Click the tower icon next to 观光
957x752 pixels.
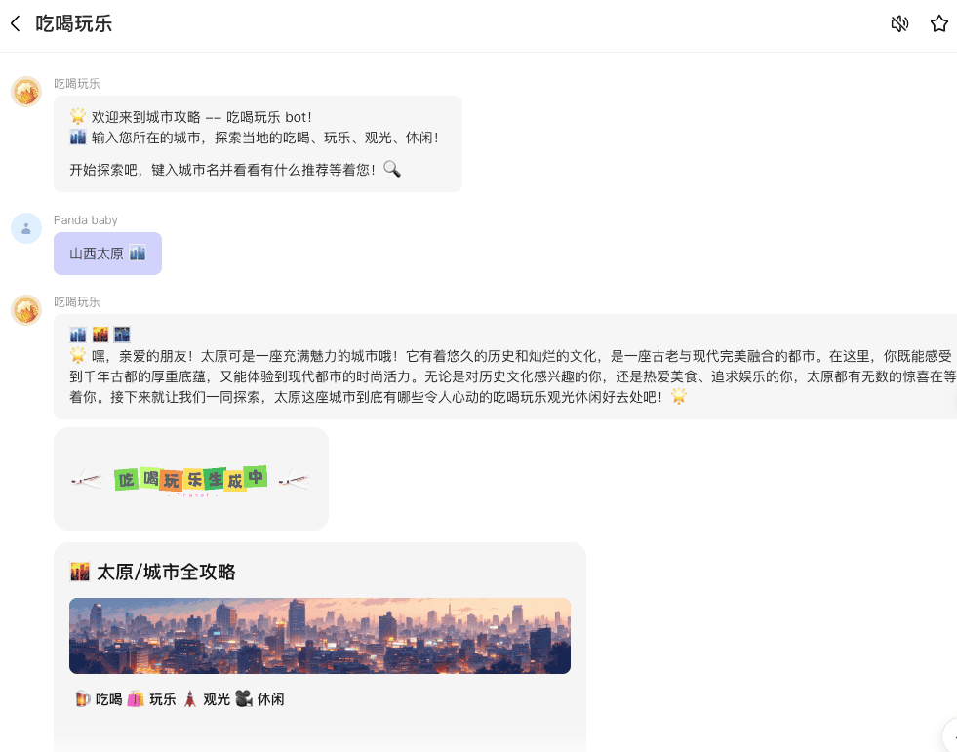[x=190, y=698]
